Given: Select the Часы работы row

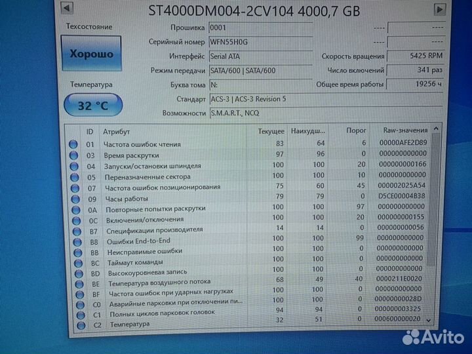Looking at the screenshot, I should click(250, 197).
